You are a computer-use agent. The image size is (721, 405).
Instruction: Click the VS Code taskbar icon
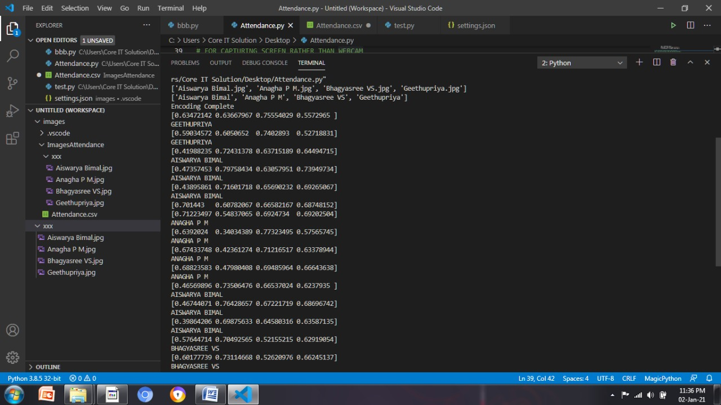[x=243, y=395]
